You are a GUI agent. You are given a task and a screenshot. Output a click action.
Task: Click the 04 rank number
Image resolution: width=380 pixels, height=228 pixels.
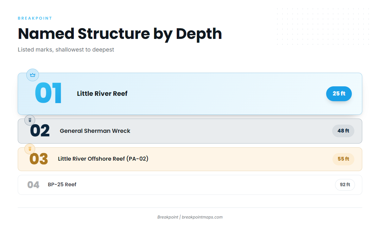tap(33, 185)
